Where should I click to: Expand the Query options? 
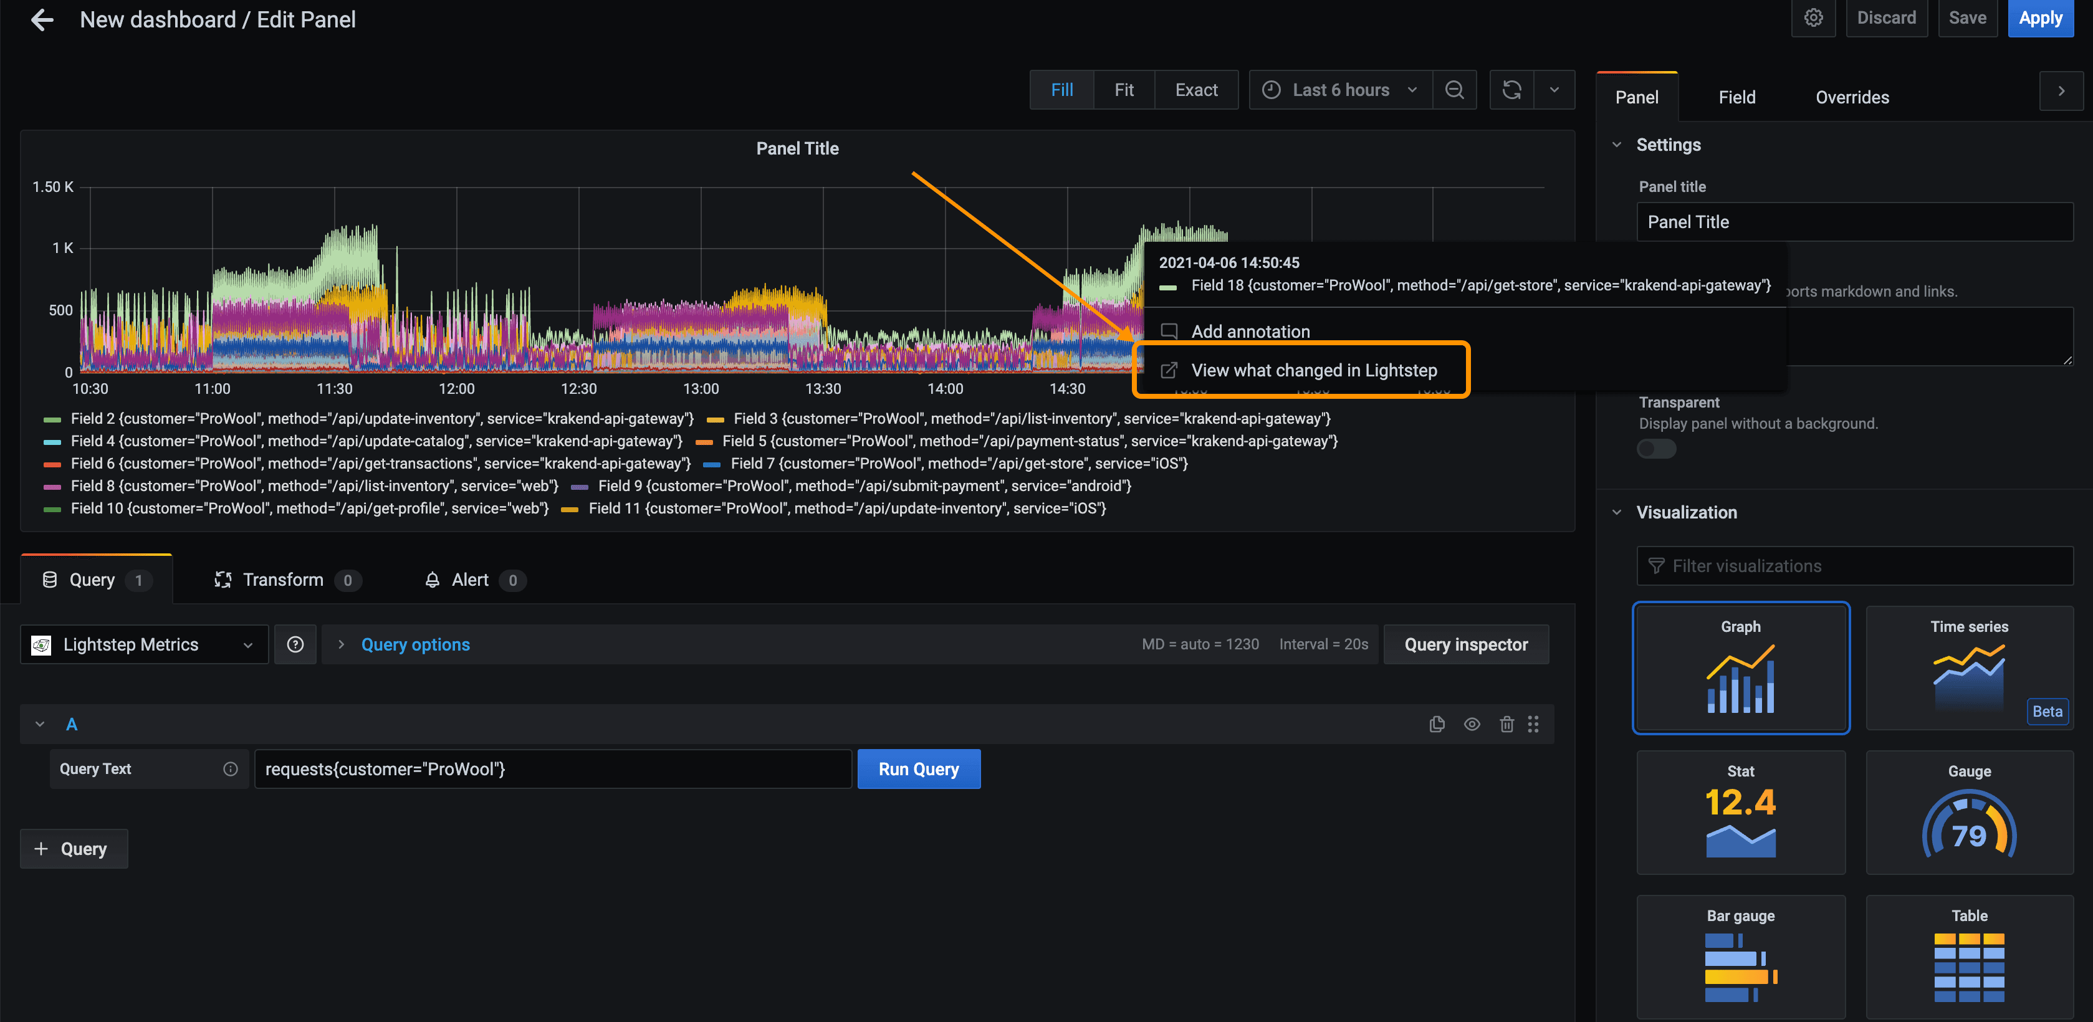415,644
